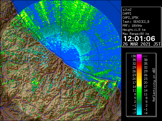The height and width of the screenshot is (121, 162).
Task: Pick the dark red 32–35 dBZ swatch
Action: click(139, 64)
